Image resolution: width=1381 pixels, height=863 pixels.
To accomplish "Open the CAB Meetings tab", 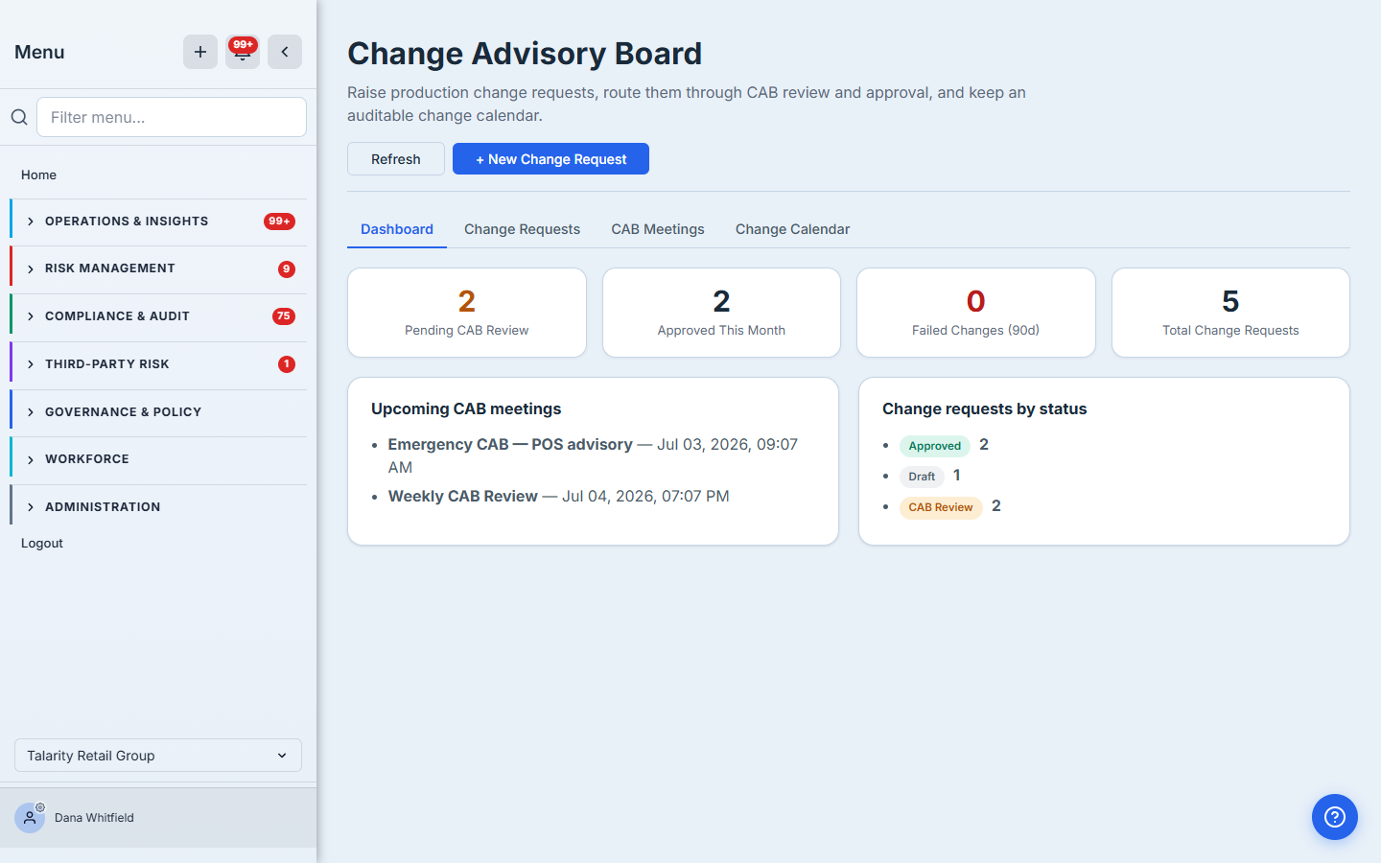I will [x=658, y=229].
